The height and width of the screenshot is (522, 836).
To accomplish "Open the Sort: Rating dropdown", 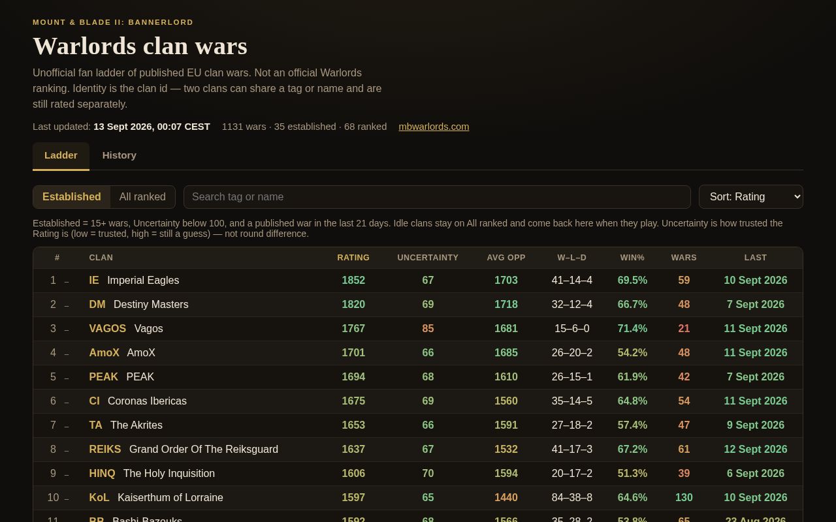I will 751,197.
